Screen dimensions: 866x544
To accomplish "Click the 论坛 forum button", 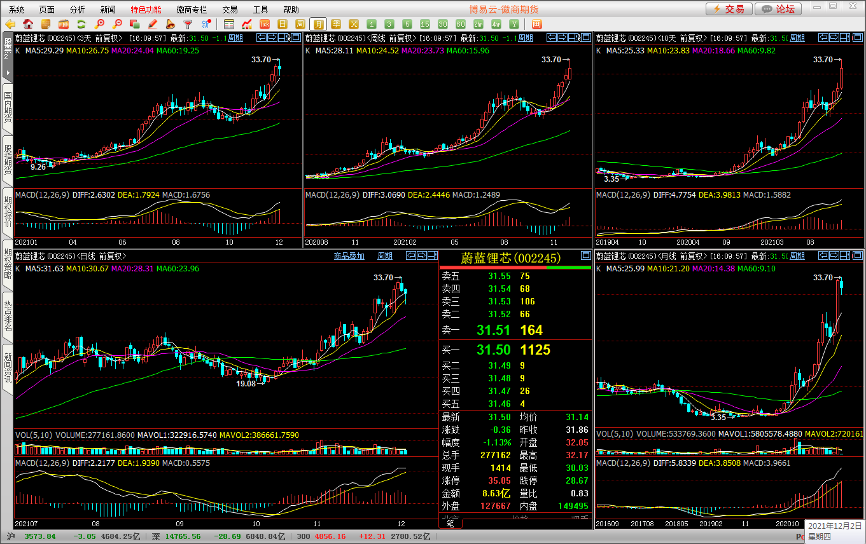I will 778,9.
